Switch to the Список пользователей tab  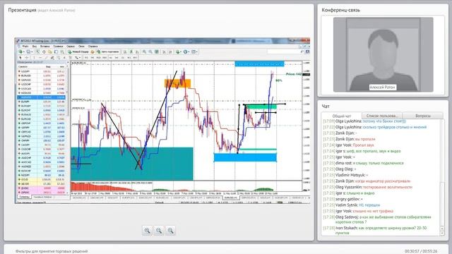(x=381, y=116)
